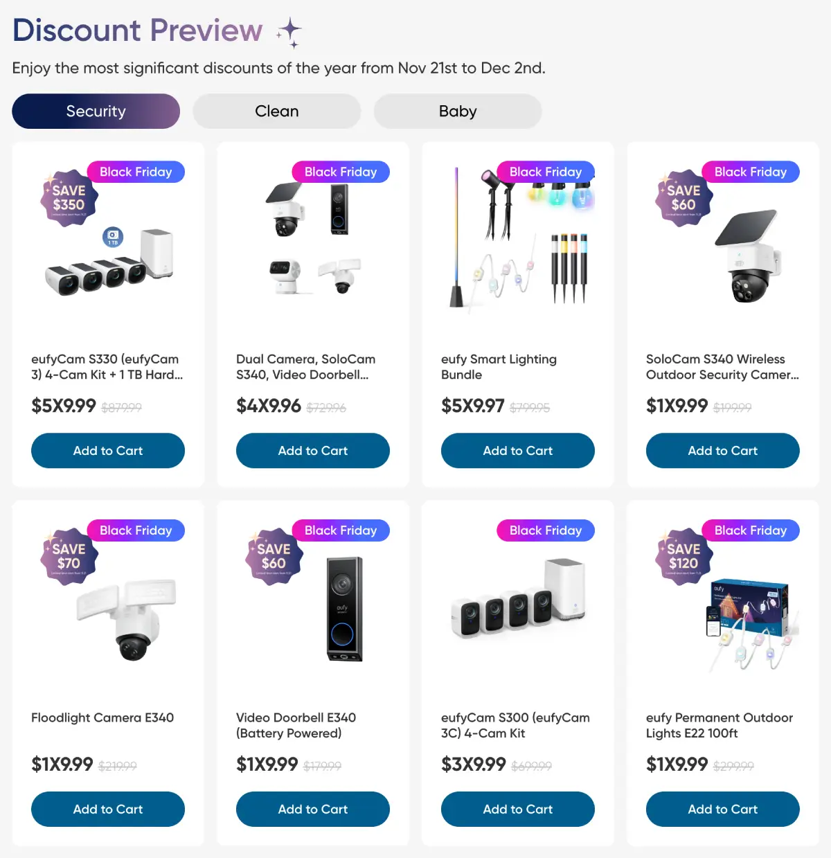Add Floodlight Camera E340 to cart
This screenshot has width=831, height=858.
point(108,810)
